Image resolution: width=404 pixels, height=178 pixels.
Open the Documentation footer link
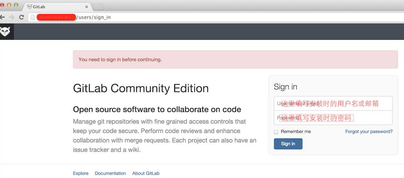[x=110, y=173]
